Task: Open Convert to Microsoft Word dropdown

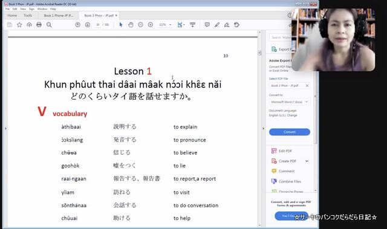Action: tap(290, 102)
